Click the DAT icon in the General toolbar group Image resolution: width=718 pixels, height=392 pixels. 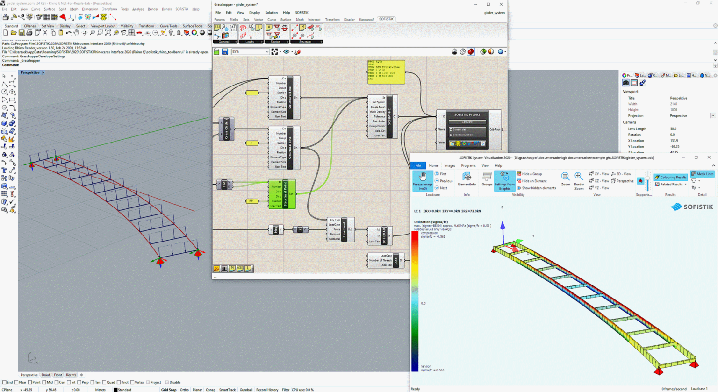tap(233, 28)
